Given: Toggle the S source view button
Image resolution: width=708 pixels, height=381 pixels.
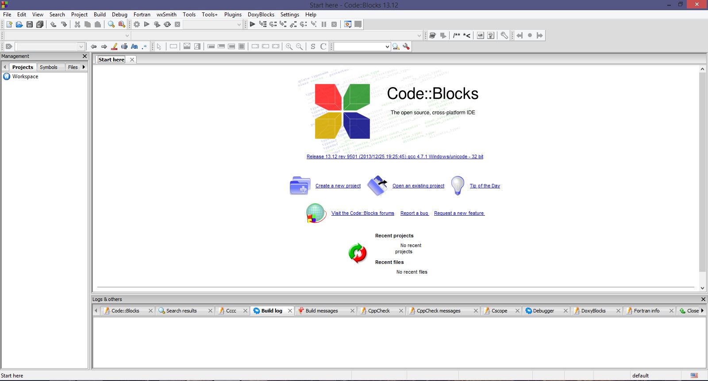Looking at the screenshot, I should tap(313, 46).
